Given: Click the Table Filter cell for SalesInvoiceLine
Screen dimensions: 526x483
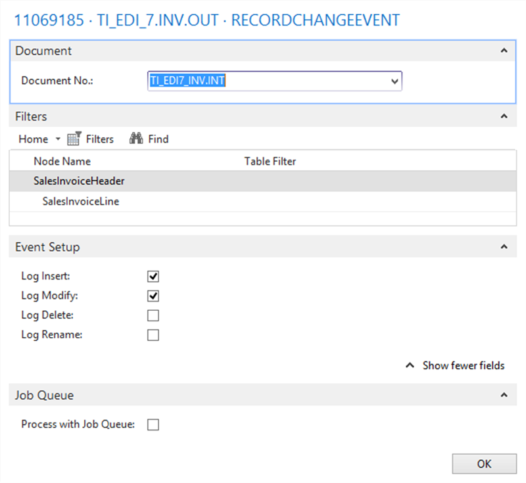Looking at the screenshot, I should [379, 202].
